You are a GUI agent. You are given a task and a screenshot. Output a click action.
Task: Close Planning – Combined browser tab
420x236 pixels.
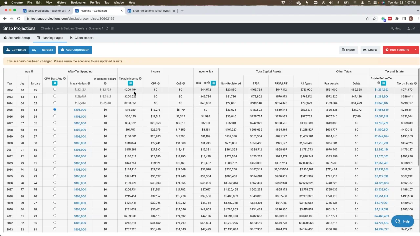(122, 11)
